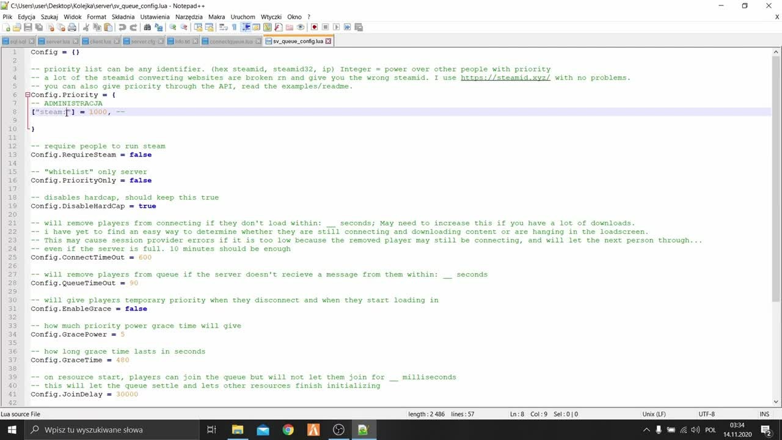Switch to the server.cfg tab

(x=143, y=42)
